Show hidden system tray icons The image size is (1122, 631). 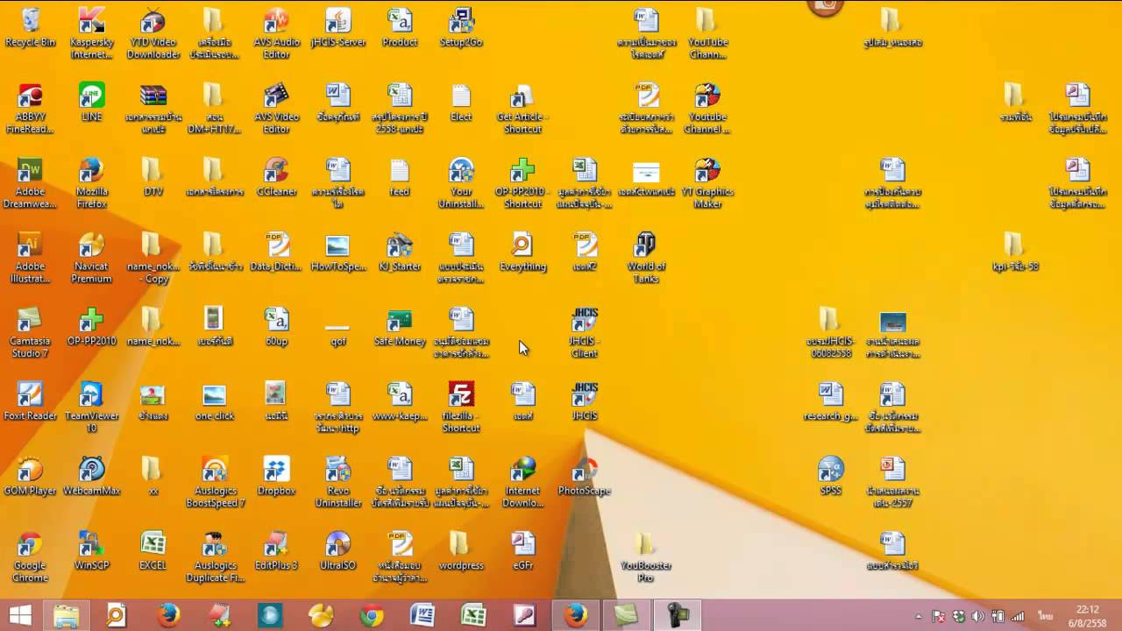[918, 616]
